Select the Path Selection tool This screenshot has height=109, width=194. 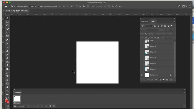[x=7, y=80]
